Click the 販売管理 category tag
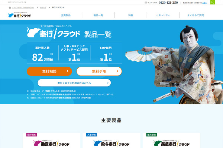This screenshot has width=223, height=148. [152, 135]
